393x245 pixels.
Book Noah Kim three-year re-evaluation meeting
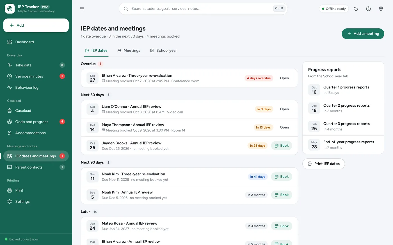282,177
